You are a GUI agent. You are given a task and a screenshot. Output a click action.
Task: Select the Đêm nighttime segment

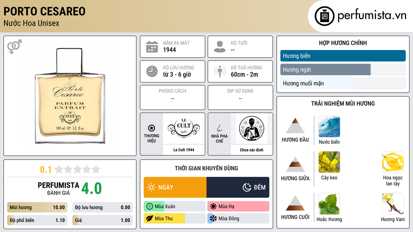point(238,187)
